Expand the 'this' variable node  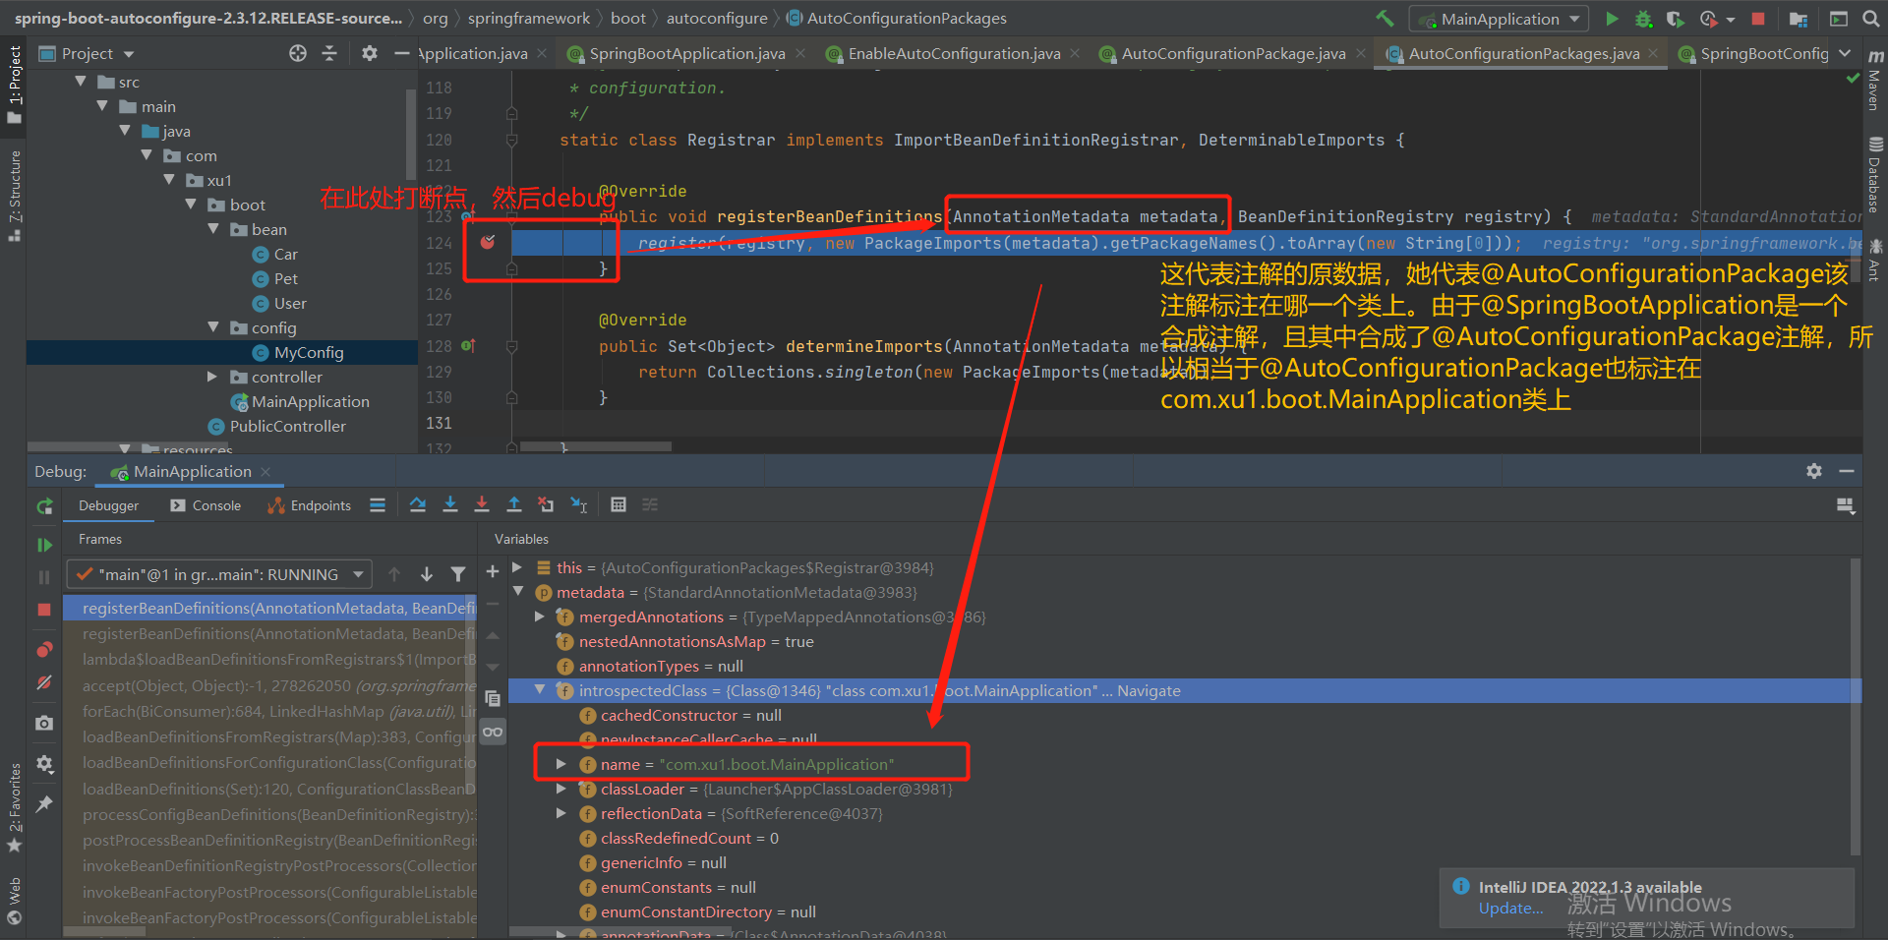pyautogui.click(x=518, y=567)
